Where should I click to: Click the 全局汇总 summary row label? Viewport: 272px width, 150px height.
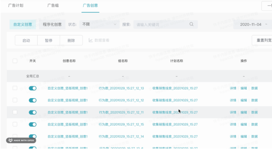coord(33,76)
